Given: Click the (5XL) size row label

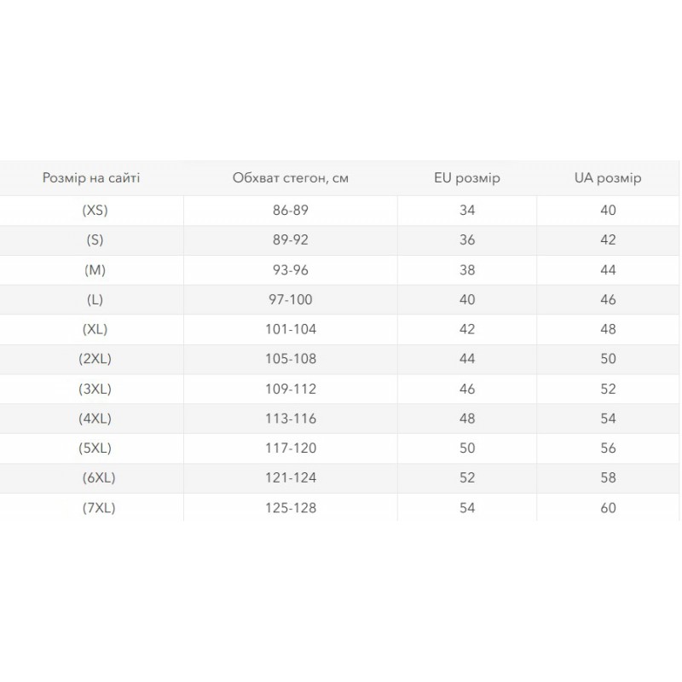Looking at the screenshot, I should pyautogui.click(x=95, y=448).
